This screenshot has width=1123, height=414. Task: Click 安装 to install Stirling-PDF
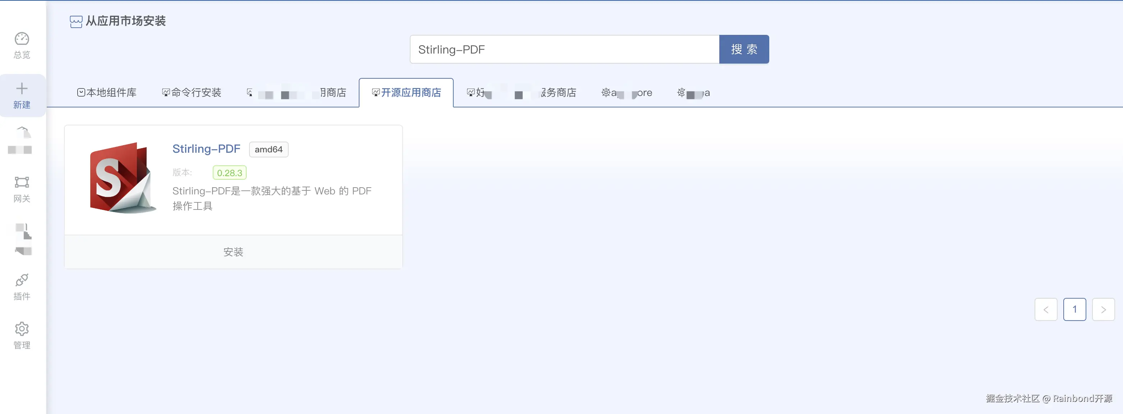[x=233, y=252]
